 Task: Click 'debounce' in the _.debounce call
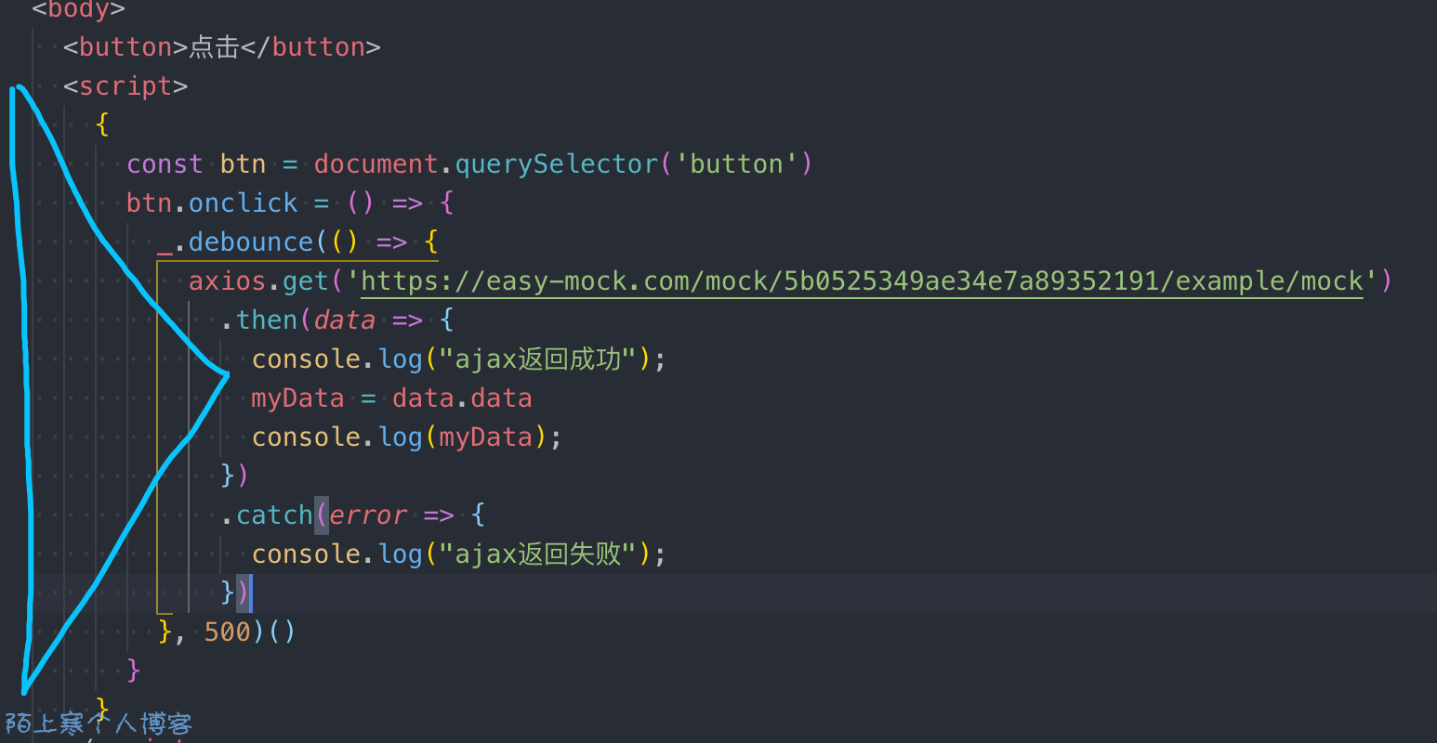pos(251,241)
